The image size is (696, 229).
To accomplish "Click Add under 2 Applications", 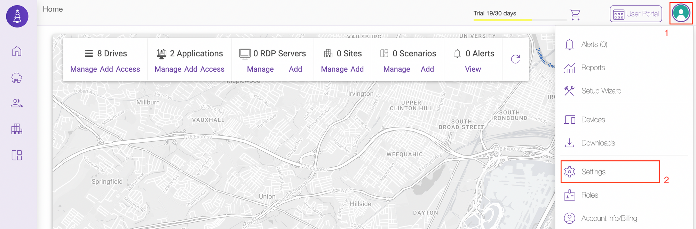I will click(191, 69).
